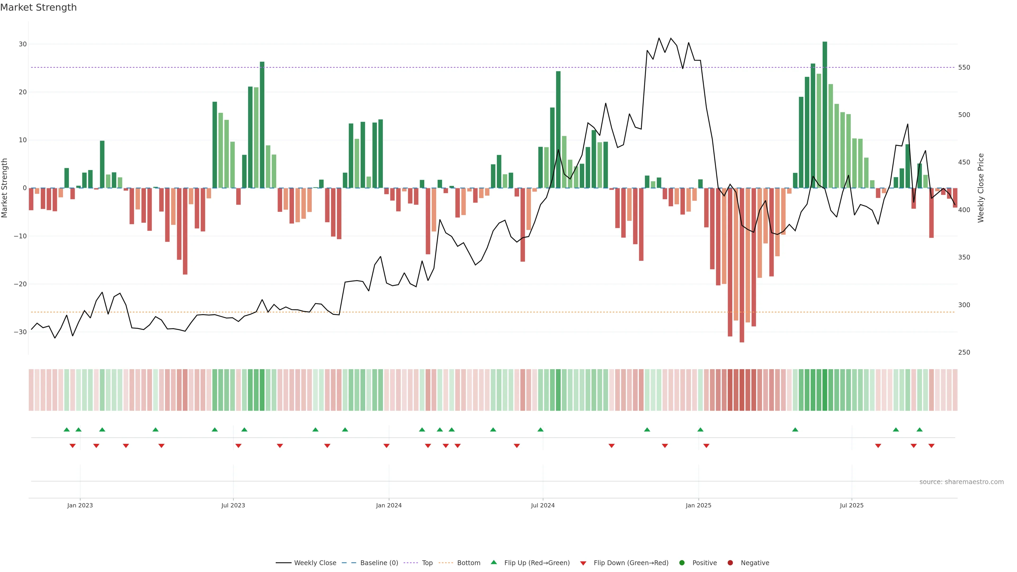The width and height of the screenshot is (1017, 572).
Task: Click the green Positive dot in legend
Action: tap(682, 562)
